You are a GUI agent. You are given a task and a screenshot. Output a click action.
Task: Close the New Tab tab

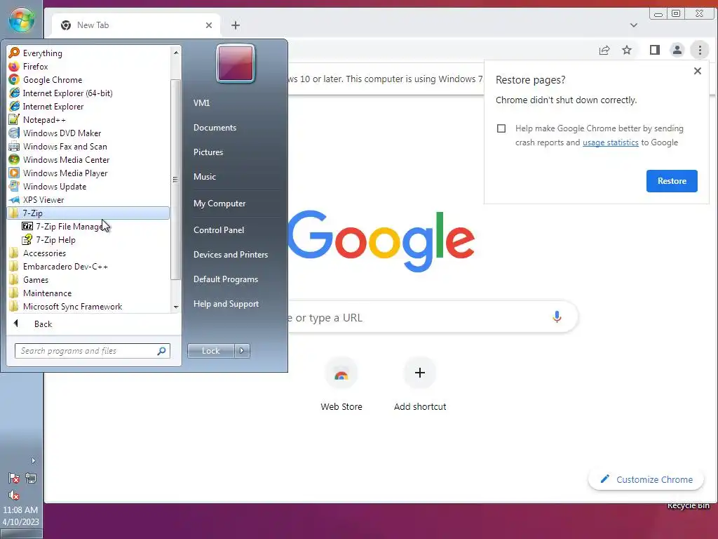[x=209, y=25]
